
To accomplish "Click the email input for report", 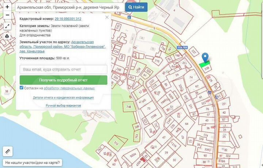I will pyautogui.click(x=64, y=69).
